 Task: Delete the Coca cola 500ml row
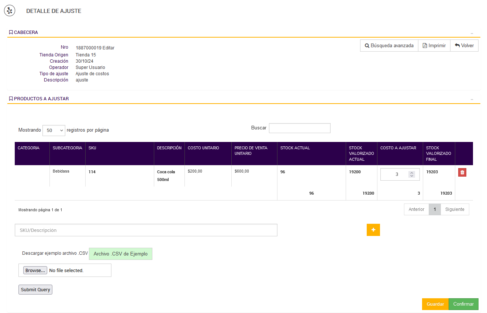462,172
